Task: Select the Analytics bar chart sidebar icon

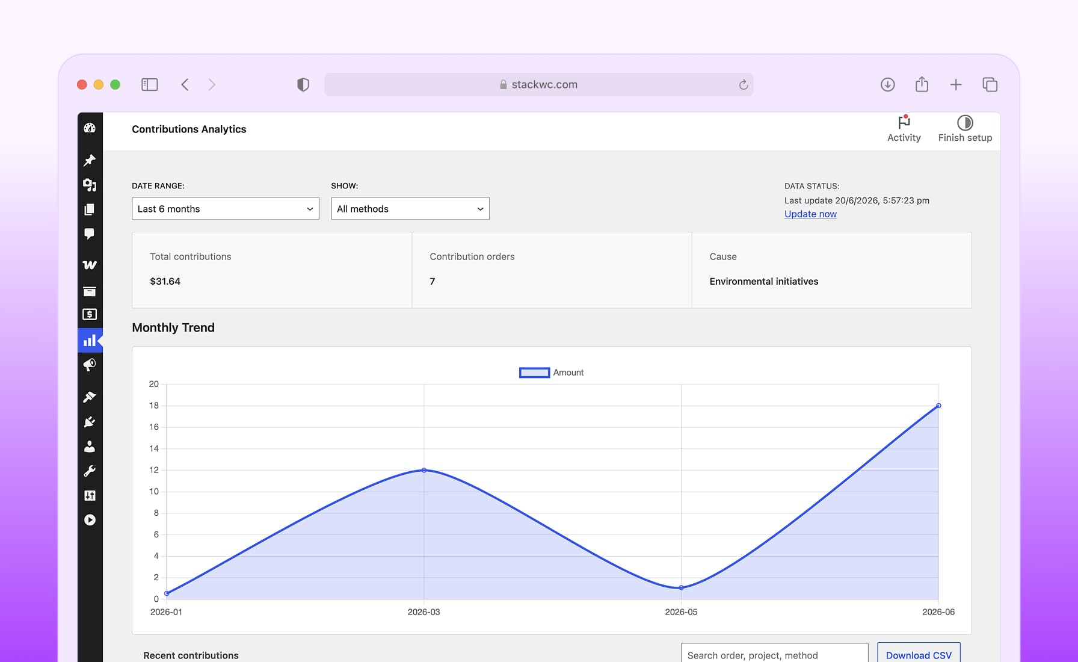Action: tap(90, 341)
